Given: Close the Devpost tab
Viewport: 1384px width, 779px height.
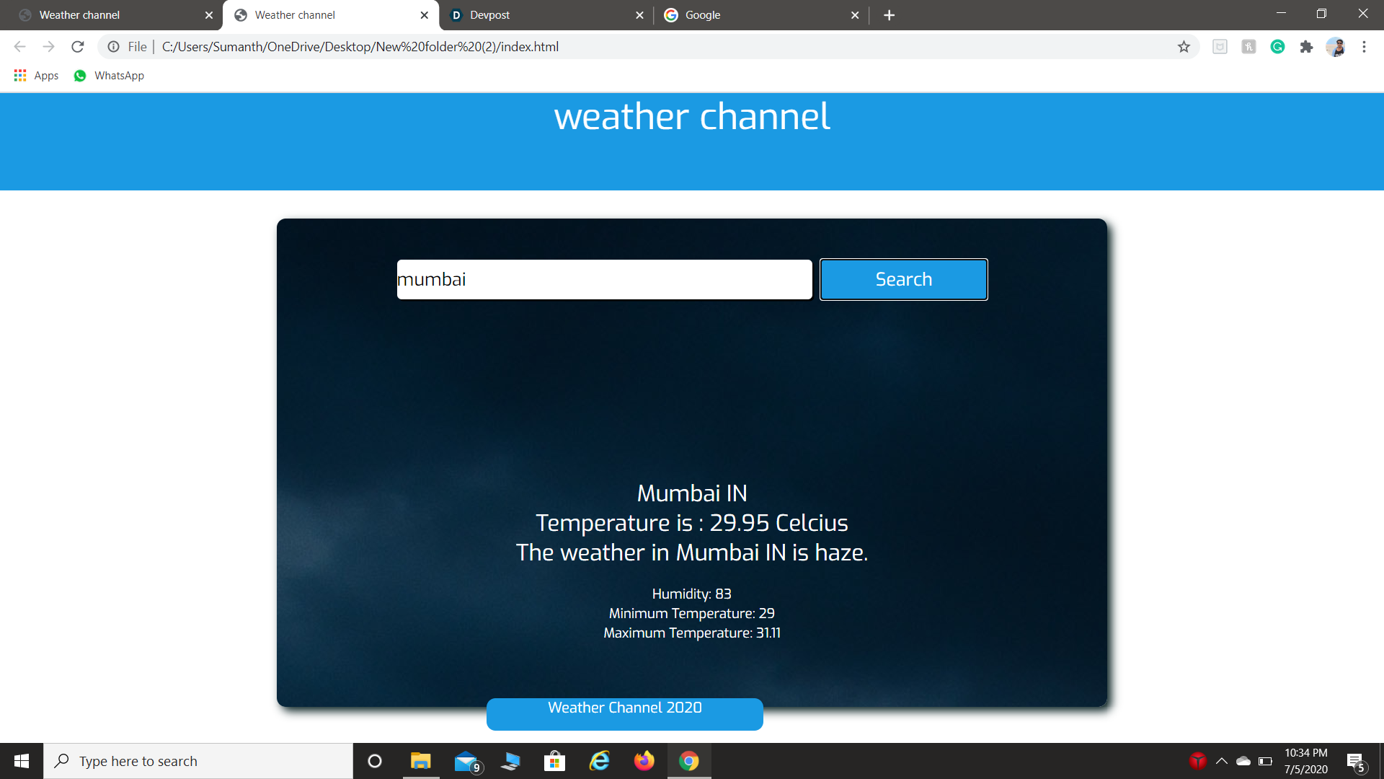Looking at the screenshot, I should click(x=639, y=15).
